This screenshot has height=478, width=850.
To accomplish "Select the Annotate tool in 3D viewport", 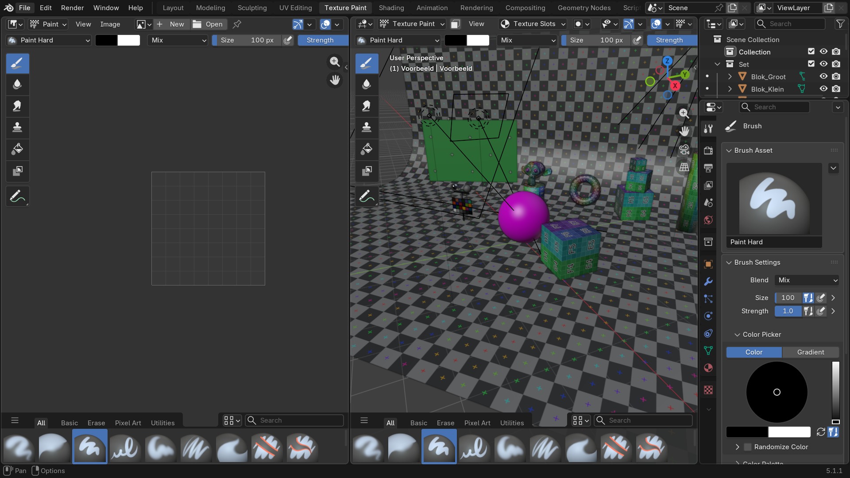I will (x=367, y=196).
